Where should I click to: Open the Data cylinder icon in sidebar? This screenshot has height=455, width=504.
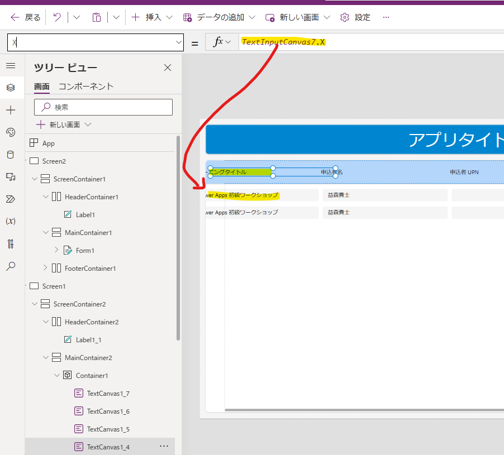11,155
